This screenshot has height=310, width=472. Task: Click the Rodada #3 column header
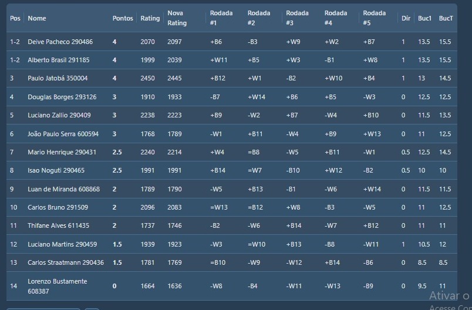coord(297,18)
